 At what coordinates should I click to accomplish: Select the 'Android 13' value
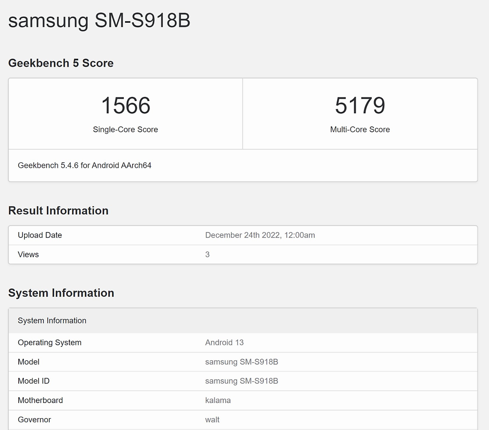click(x=225, y=343)
